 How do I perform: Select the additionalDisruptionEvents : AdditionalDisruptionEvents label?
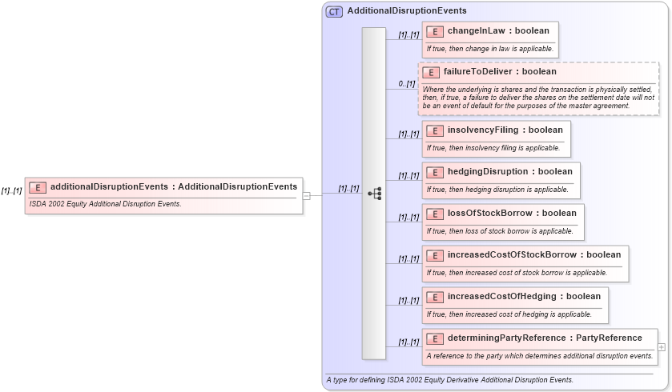(174, 186)
